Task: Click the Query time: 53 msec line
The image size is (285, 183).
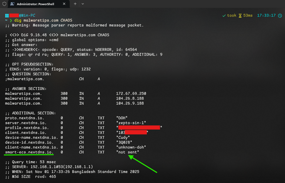Action: [x=31, y=162]
